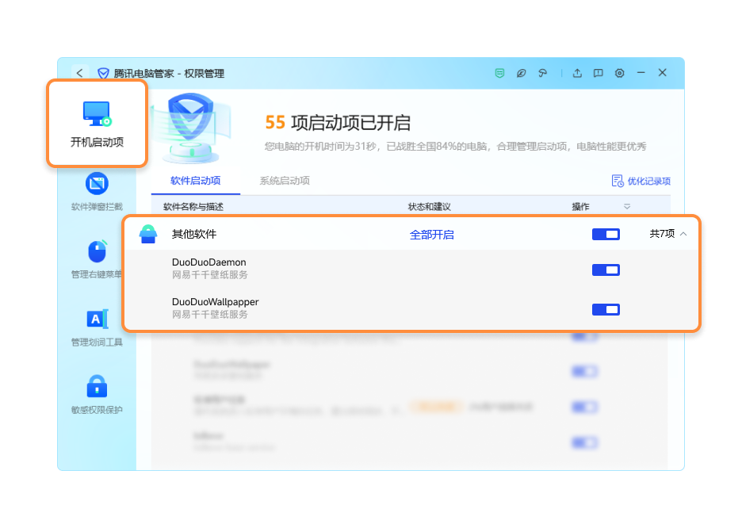742x528 pixels.
Task: Click the back arrow in the title bar
Action: (x=79, y=73)
